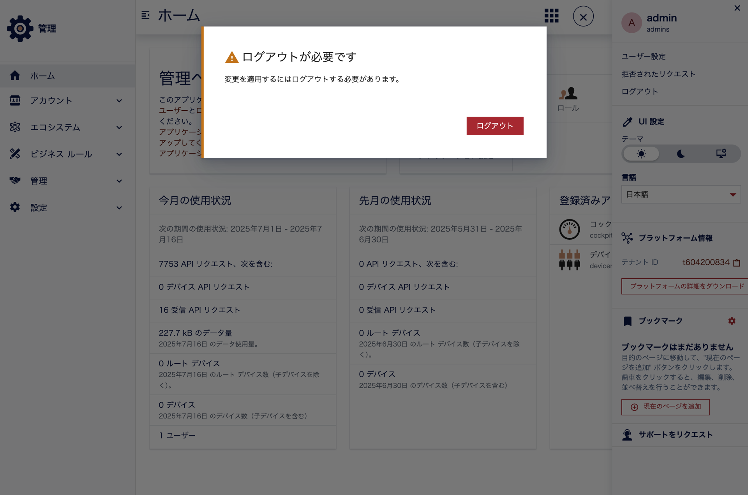Open the コックピット application icon
This screenshot has height=495, width=748.
pos(570,230)
